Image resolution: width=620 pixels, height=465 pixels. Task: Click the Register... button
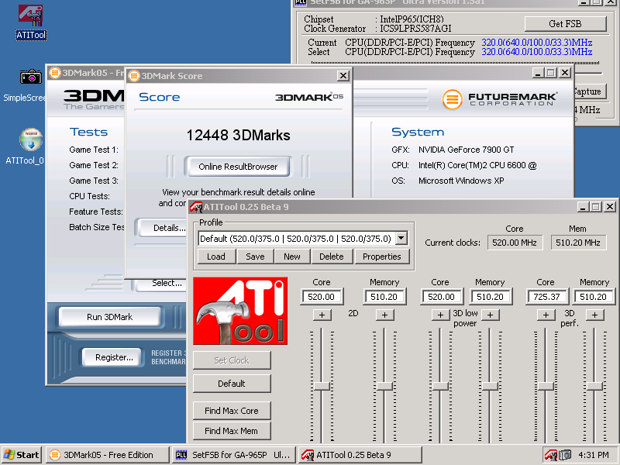click(x=112, y=357)
